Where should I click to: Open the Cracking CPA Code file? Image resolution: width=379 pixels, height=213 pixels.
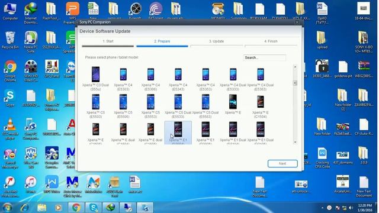(x=322, y=158)
